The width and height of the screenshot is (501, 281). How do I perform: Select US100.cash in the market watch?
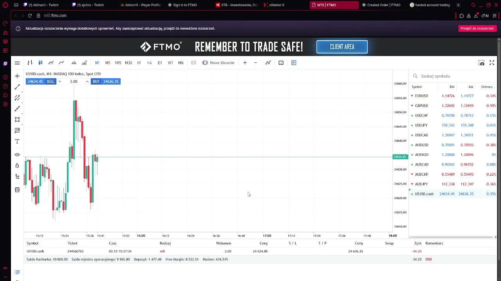(x=453, y=194)
